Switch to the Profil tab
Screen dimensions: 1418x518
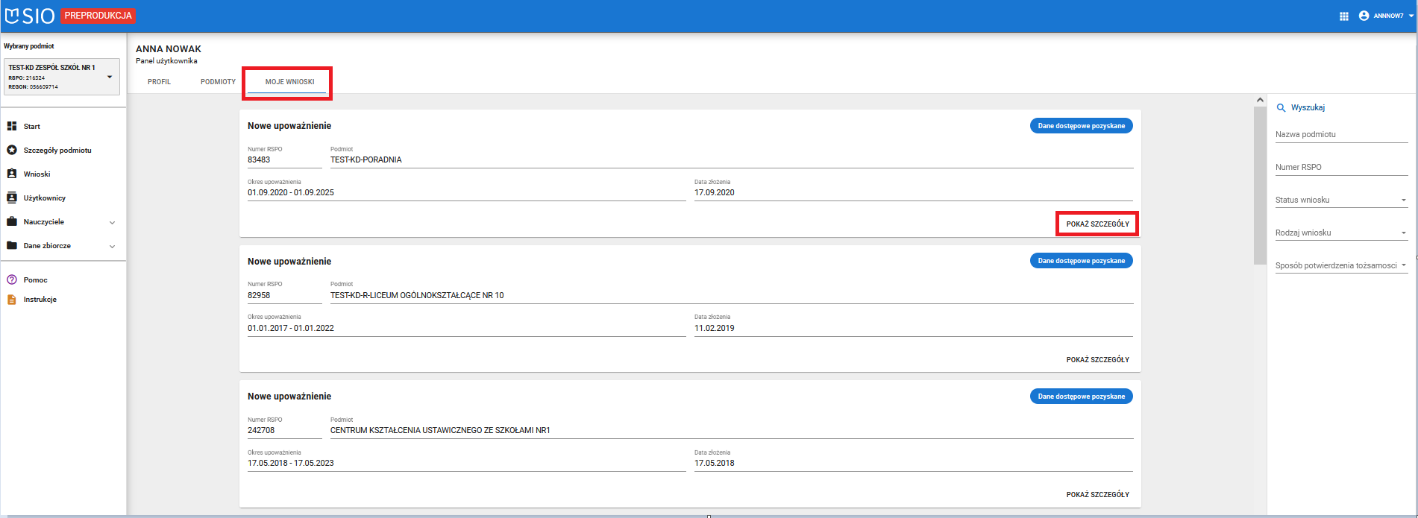tap(159, 82)
